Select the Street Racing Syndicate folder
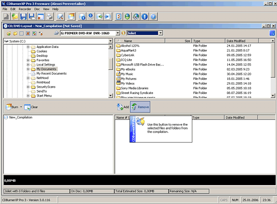This screenshot has height=204, width=277. [x=137, y=93]
